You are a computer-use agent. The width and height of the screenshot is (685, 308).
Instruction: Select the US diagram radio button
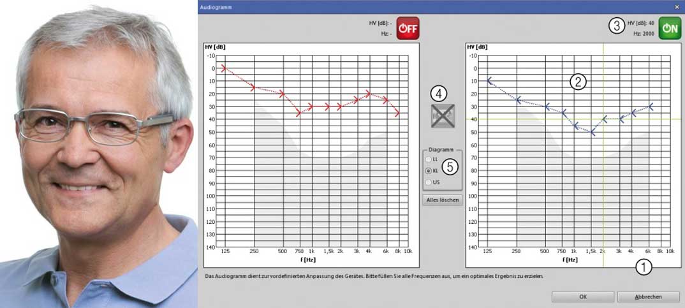pyautogui.click(x=428, y=182)
